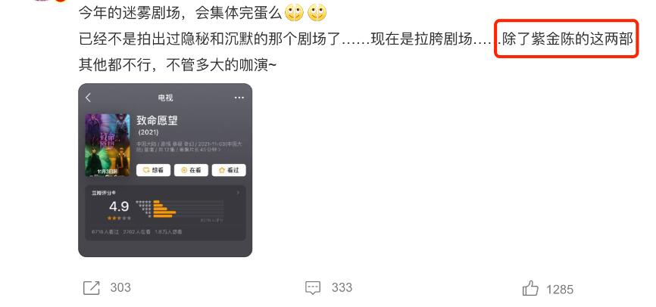Mark the show as 看过
This screenshot has width=656, height=307.
point(229,170)
